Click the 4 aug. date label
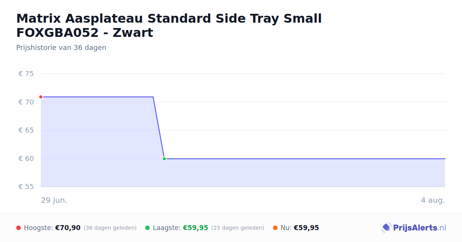 point(433,200)
